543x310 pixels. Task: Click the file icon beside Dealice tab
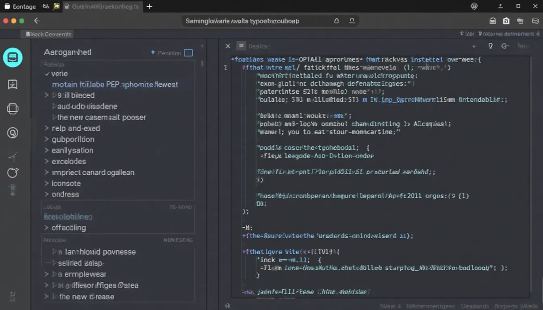click(x=241, y=46)
